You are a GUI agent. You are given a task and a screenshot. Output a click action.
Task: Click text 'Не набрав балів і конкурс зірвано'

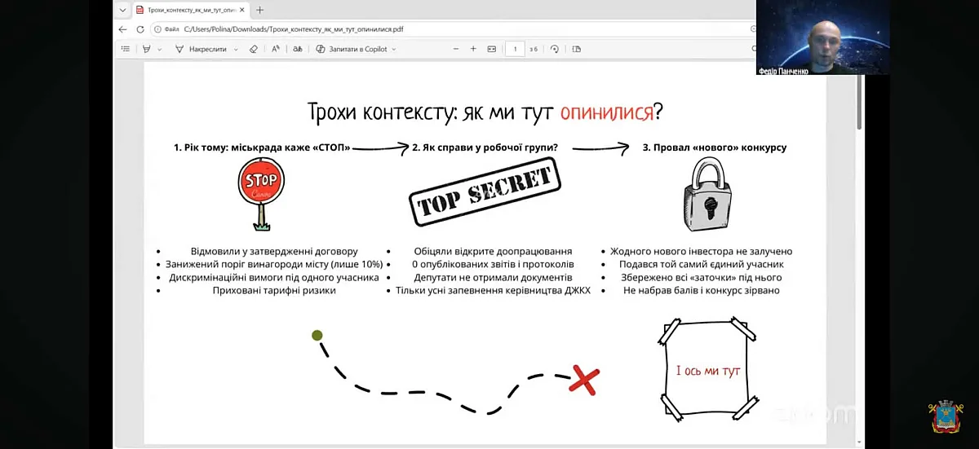pos(702,290)
